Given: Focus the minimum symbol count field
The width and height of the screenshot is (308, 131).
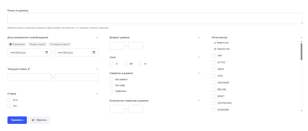Looking at the screenshot, I should coord(117,109).
